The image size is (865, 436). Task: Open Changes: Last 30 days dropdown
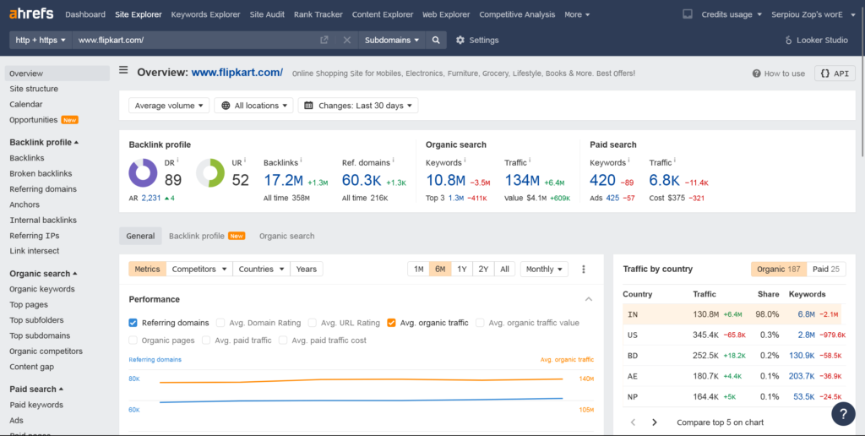coord(358,106)
